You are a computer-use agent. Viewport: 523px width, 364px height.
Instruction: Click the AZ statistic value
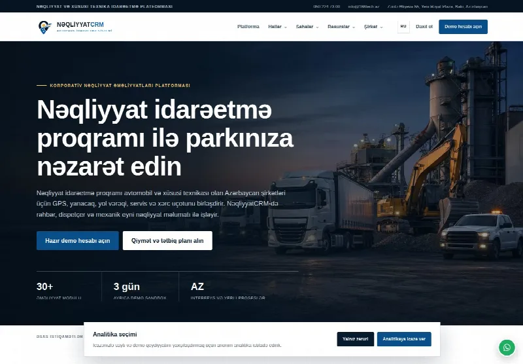click(x=197, y=287)
